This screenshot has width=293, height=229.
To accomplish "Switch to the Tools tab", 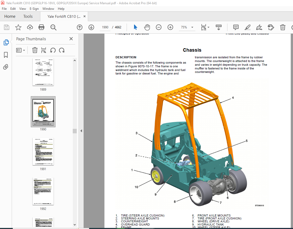I will (28, 16).
